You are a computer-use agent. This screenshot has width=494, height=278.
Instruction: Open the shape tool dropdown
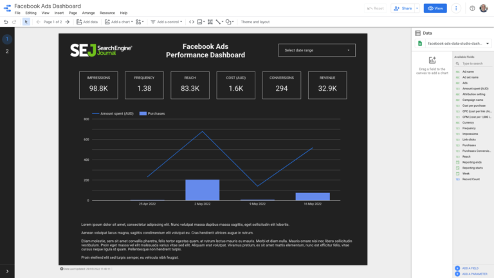[230, 22]
